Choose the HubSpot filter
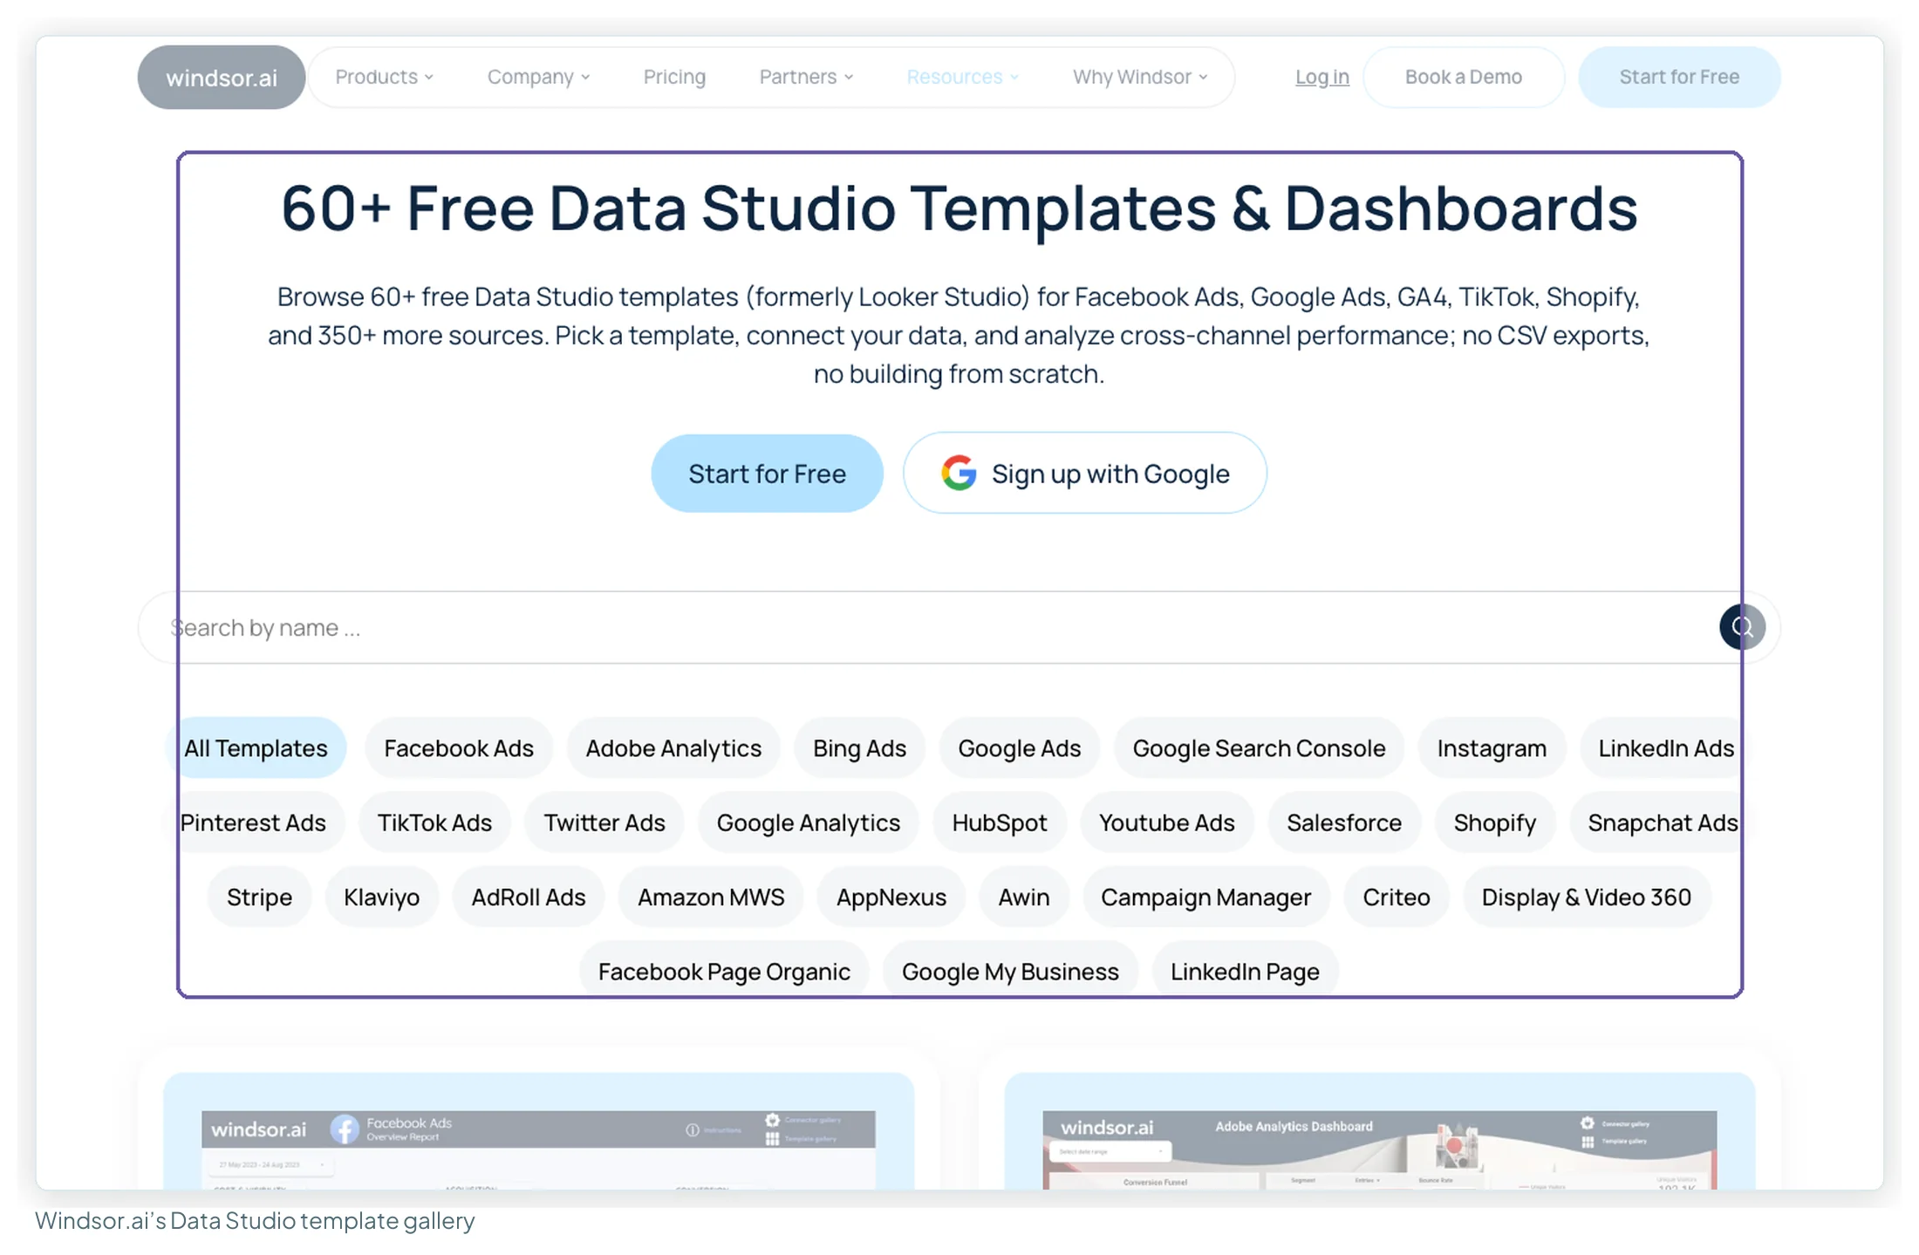The width and height of the screenshot is (1919, 1255). click(x=999, y=822)
